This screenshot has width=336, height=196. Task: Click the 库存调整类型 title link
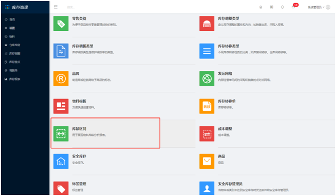(x=229, y=18)
